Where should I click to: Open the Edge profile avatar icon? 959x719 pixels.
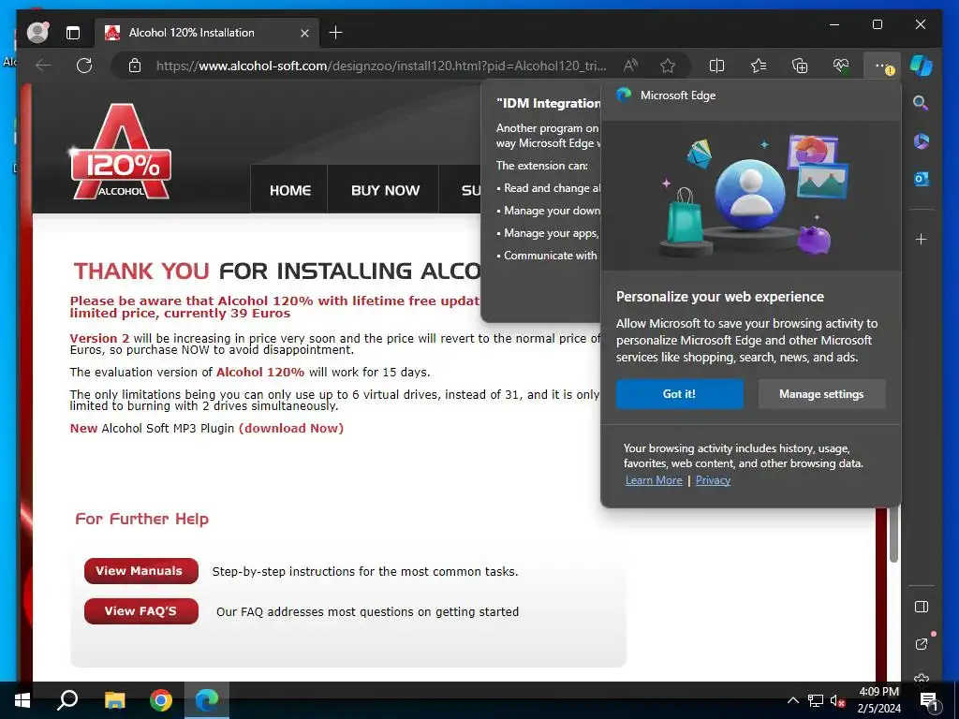pyautogui.click(x=37, y=33)
